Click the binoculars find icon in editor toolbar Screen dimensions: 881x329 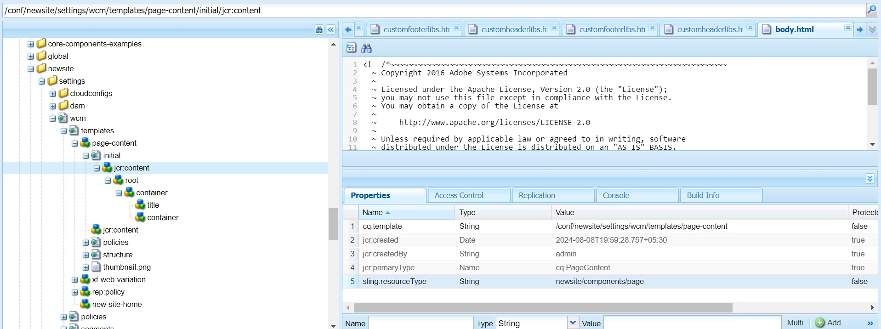366,47
